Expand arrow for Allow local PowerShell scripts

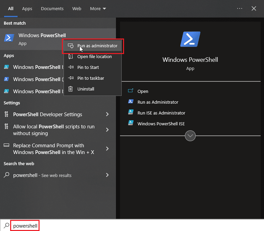(x=107, y=130)
